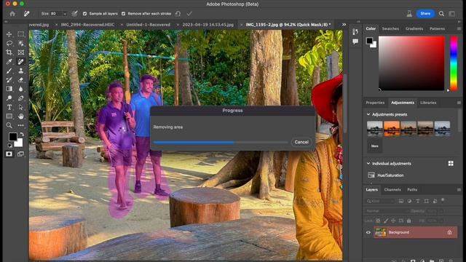Switch to the Properties tab
The width and height of the screenshot is (466, 262).
375,103
